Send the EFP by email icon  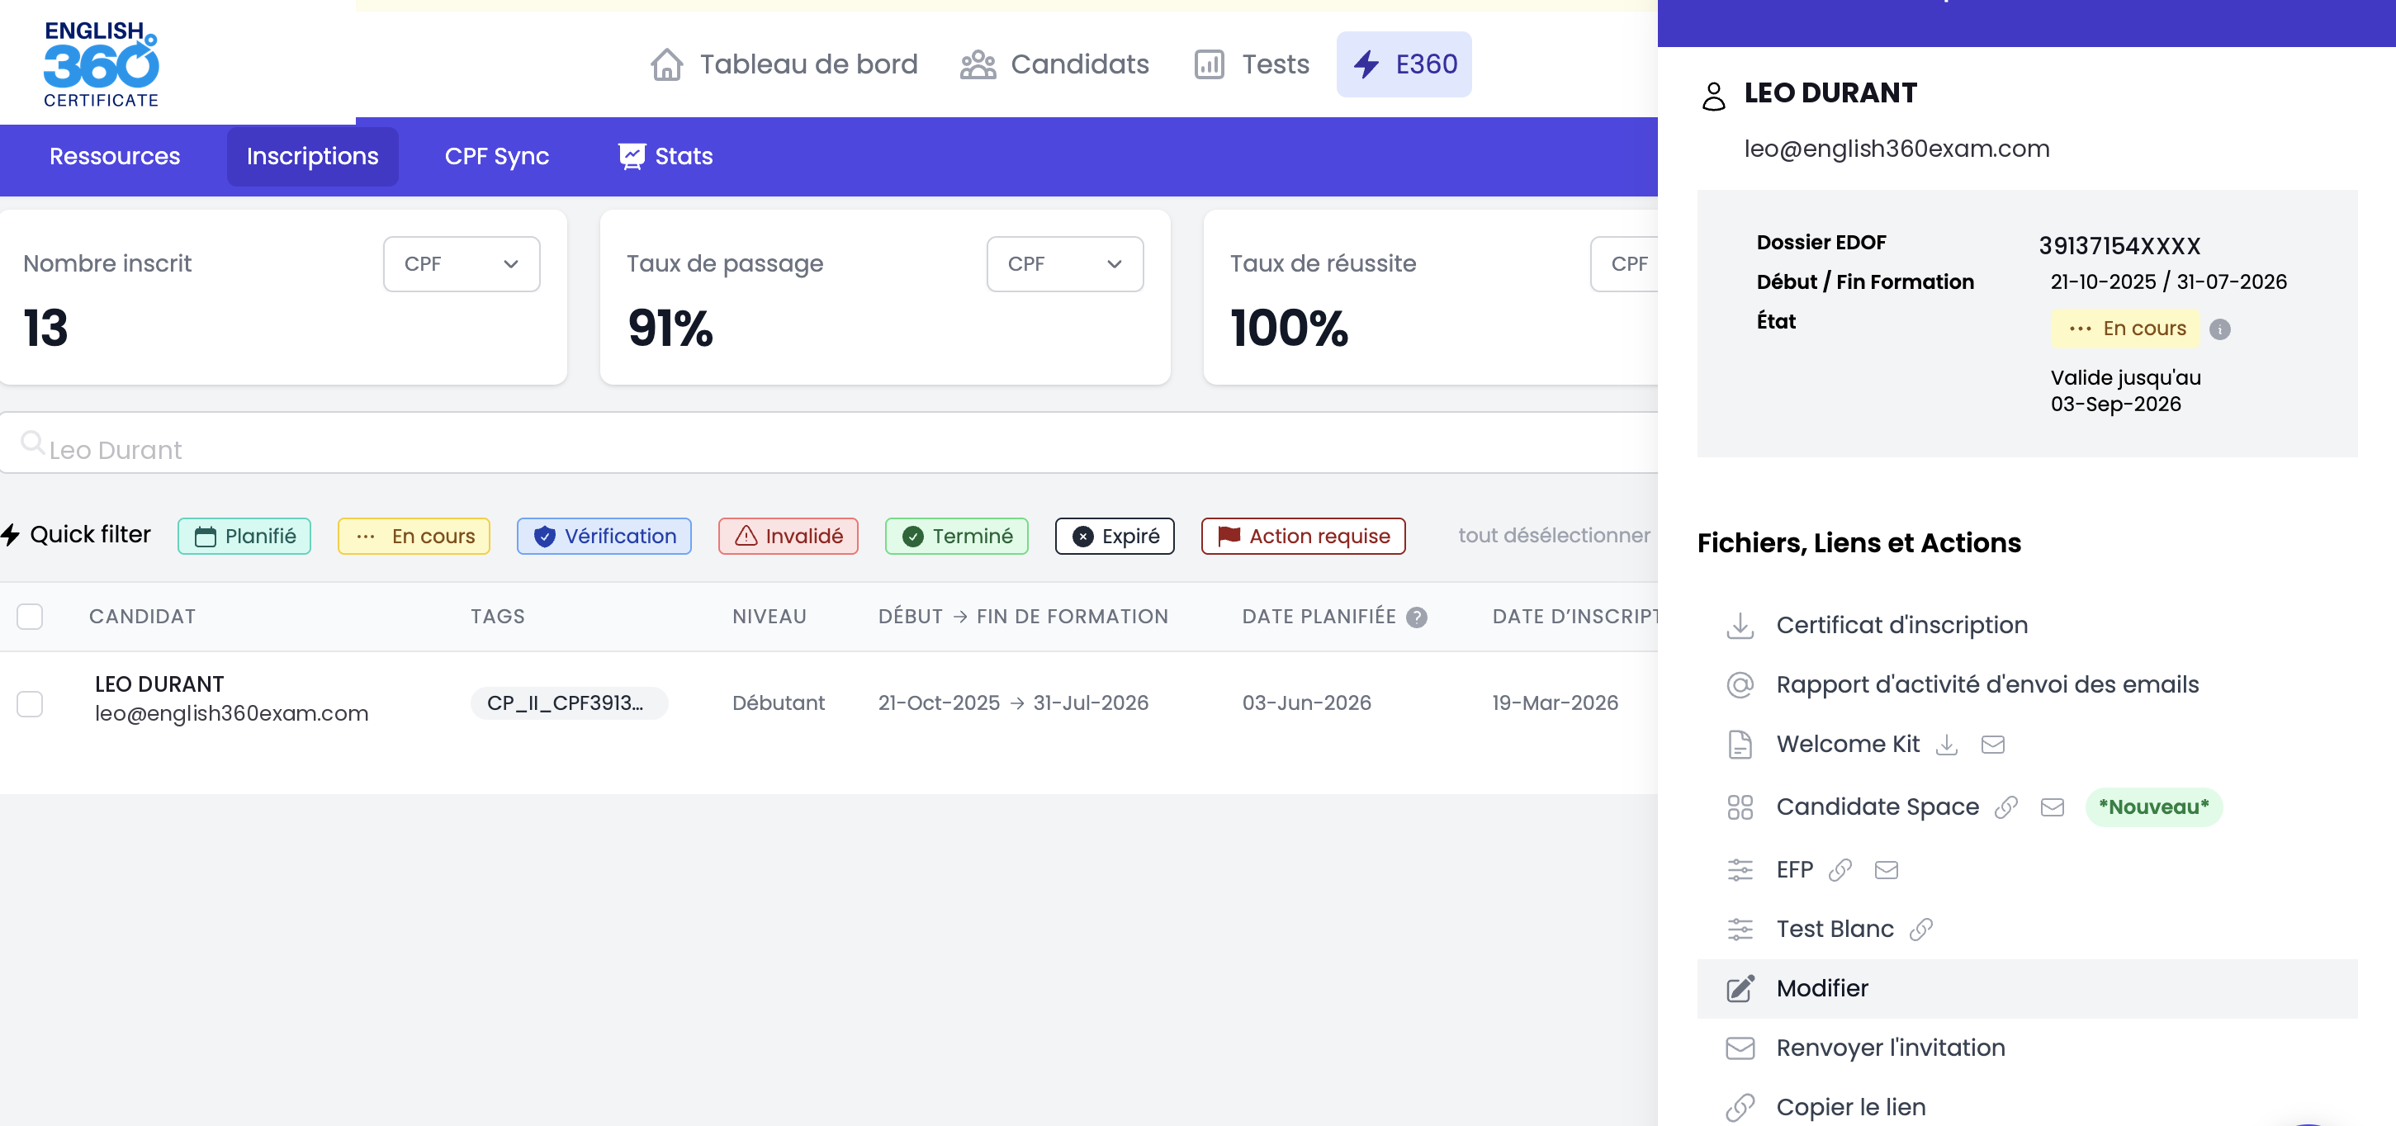coord(1887,869)
